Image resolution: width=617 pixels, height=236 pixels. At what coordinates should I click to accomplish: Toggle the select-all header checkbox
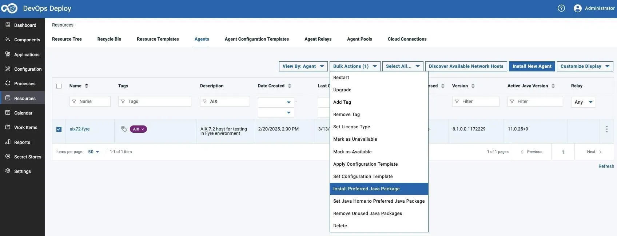(x=59, y=86)
